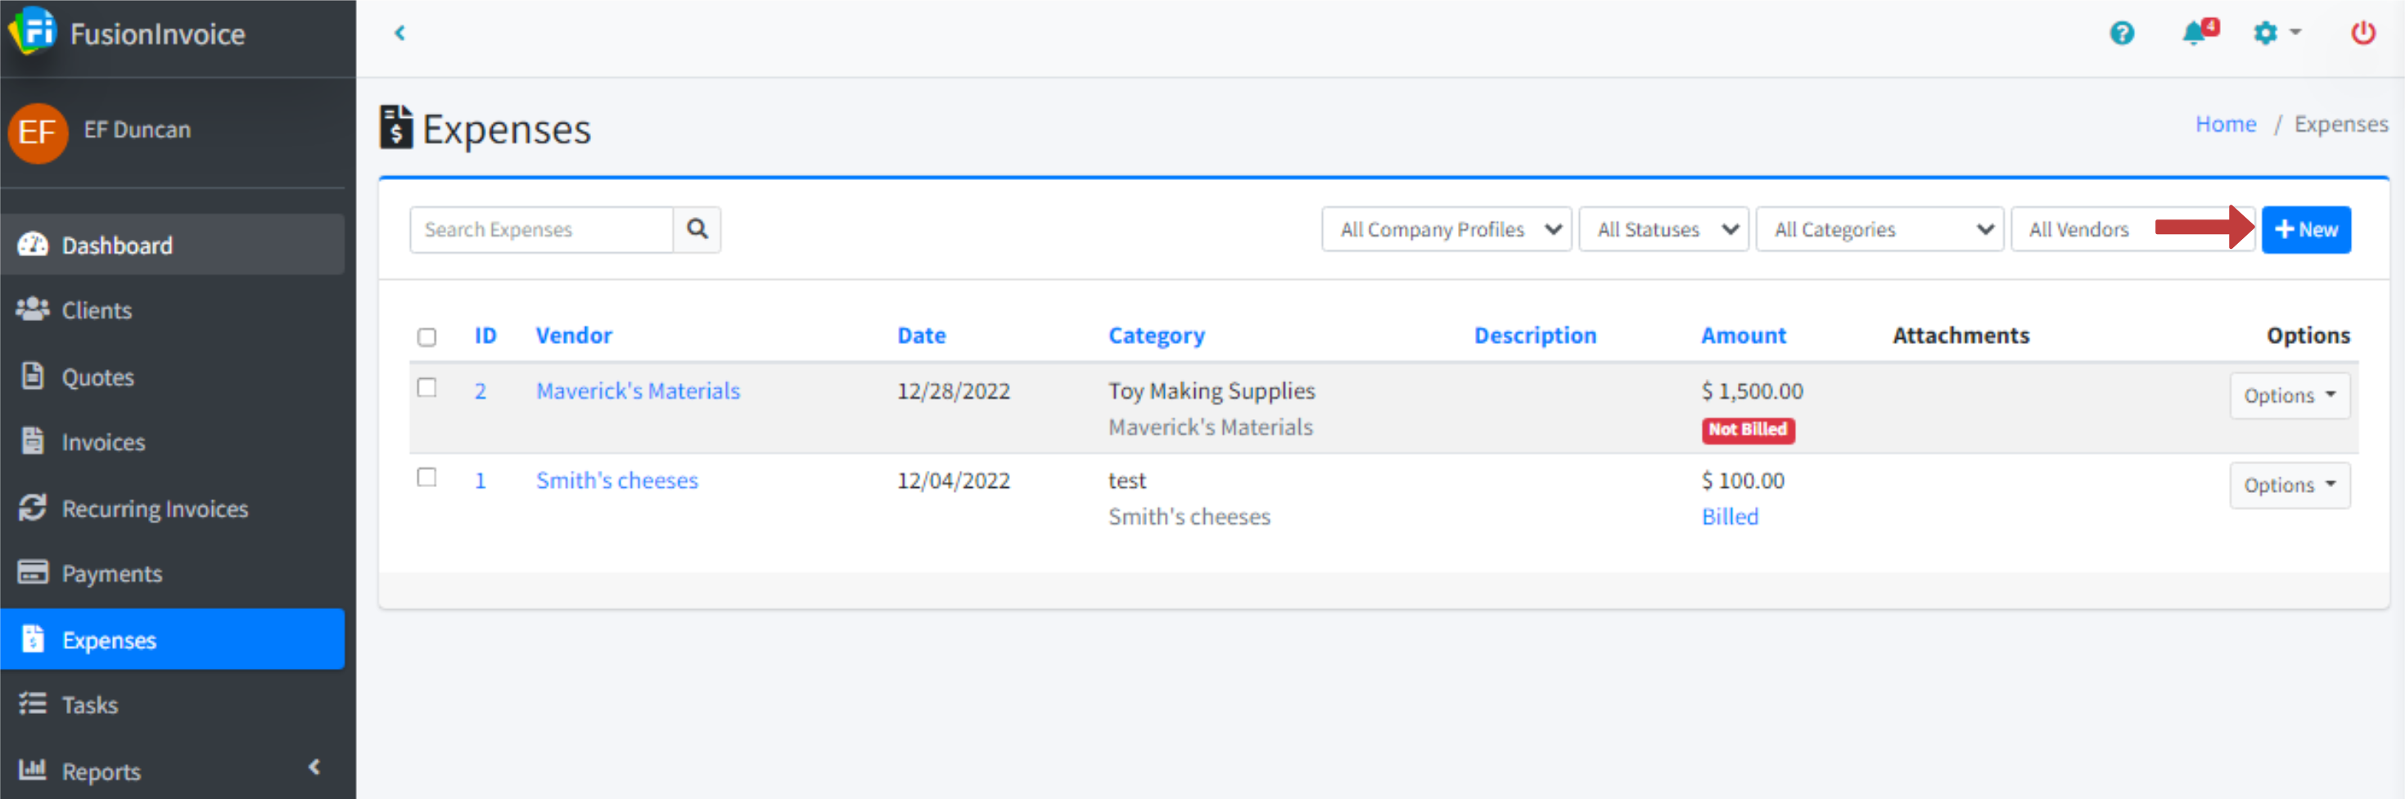Toggle the select-all expenses checkbox
This screenshot has width=2405, height=799.
(x=426, y=337)
